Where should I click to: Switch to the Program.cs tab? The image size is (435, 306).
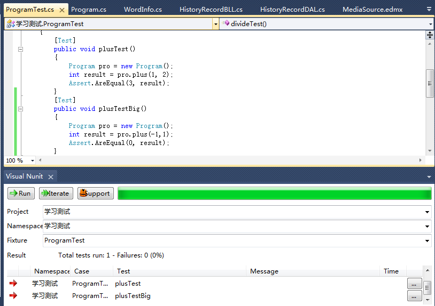pos(89,10)
